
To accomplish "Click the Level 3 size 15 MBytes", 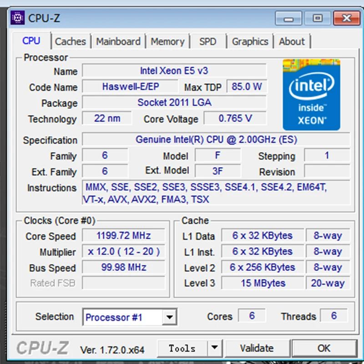I will [263, 283].
